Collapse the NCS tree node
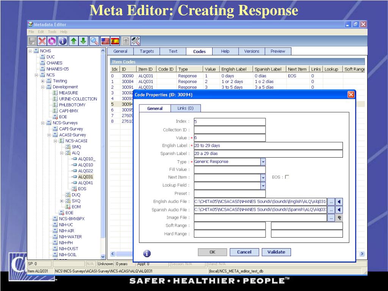This screenshot has width=388, height=291. coord(36,75)
